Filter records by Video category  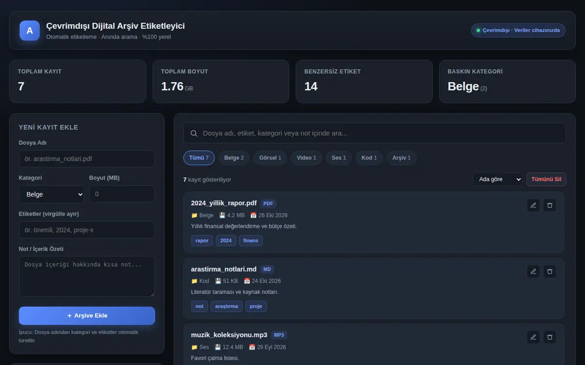307,158
